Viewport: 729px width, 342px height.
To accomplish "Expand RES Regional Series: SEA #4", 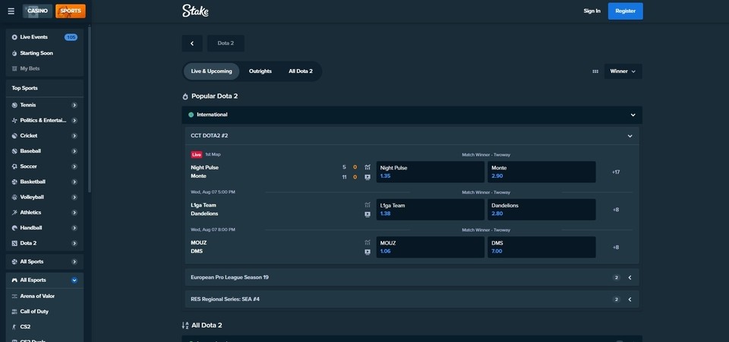I will [x=630, y=299].
